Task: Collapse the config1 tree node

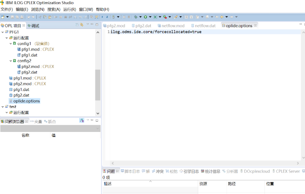Action: (11, 44)
